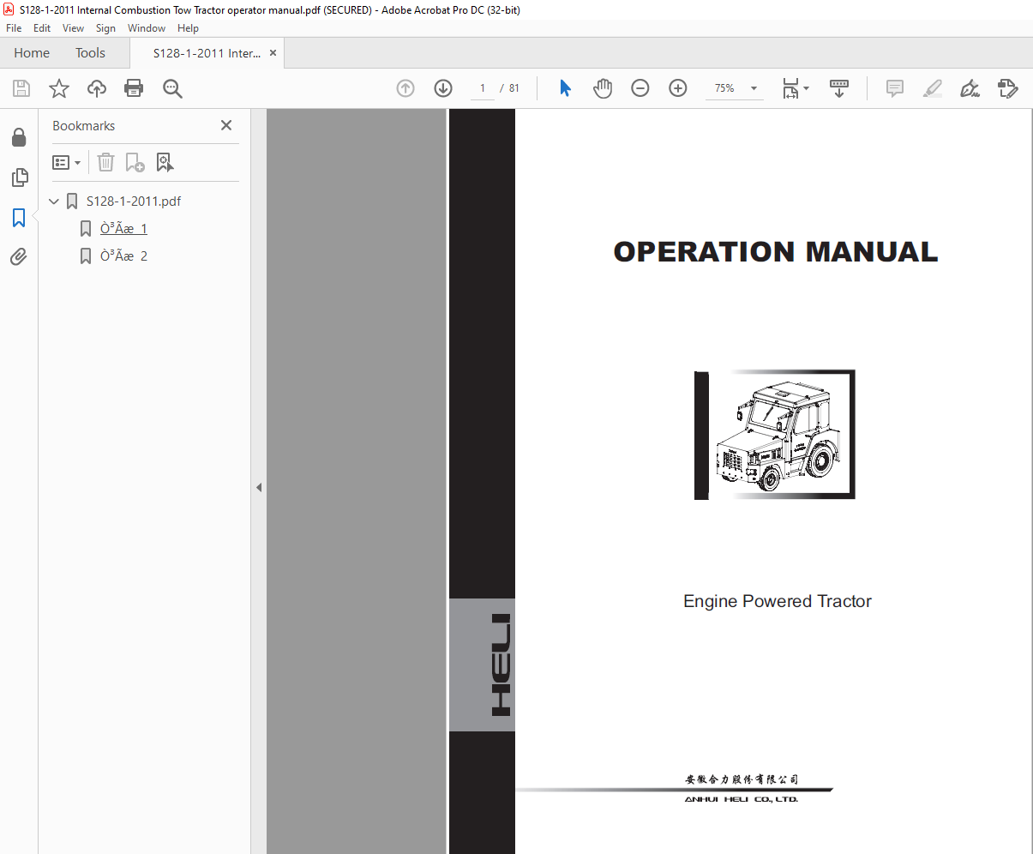Click the Zoom In plus icon
The image size is (1033, 854).
point(678,88)
